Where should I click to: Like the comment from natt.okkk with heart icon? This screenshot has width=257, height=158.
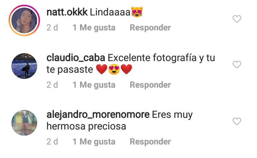(237, 19)
